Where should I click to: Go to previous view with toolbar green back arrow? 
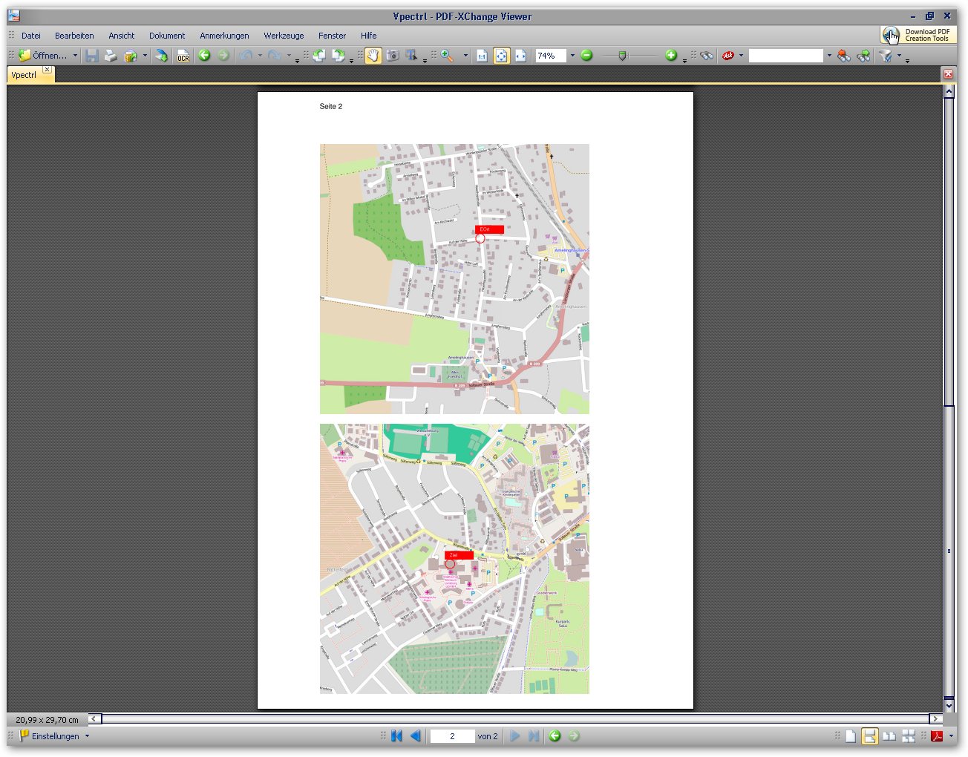[x=204, y=56]
